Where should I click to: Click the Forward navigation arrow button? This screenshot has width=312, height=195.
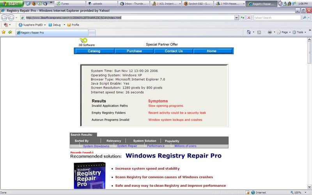11,18
